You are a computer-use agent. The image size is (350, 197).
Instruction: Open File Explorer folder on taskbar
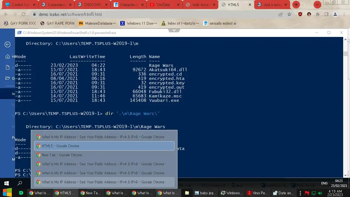[187, 193]
